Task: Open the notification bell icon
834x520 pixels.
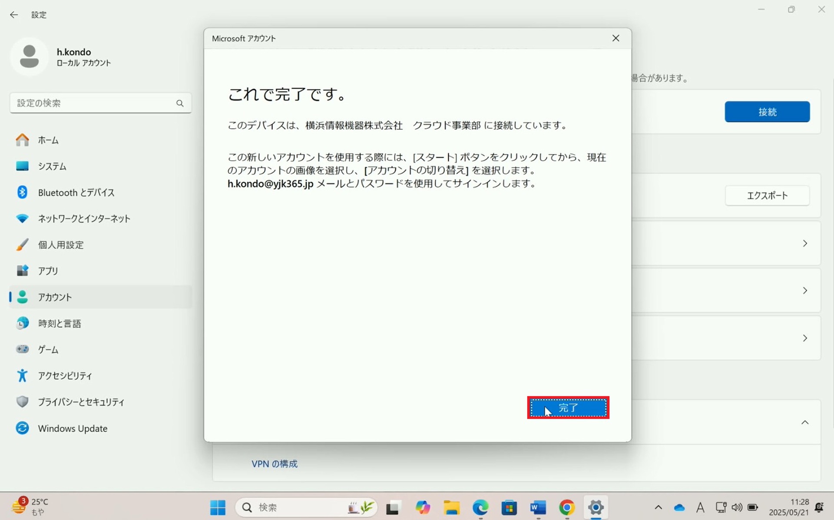Action: [819, 507]
